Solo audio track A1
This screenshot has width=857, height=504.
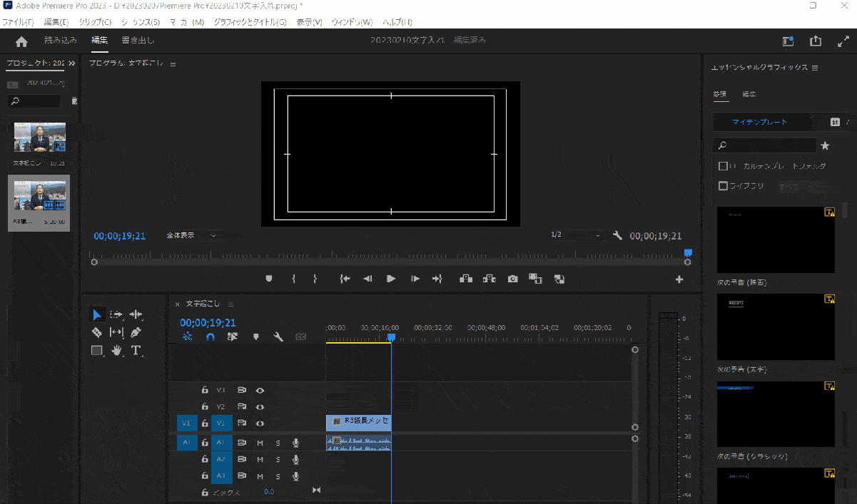278,443
